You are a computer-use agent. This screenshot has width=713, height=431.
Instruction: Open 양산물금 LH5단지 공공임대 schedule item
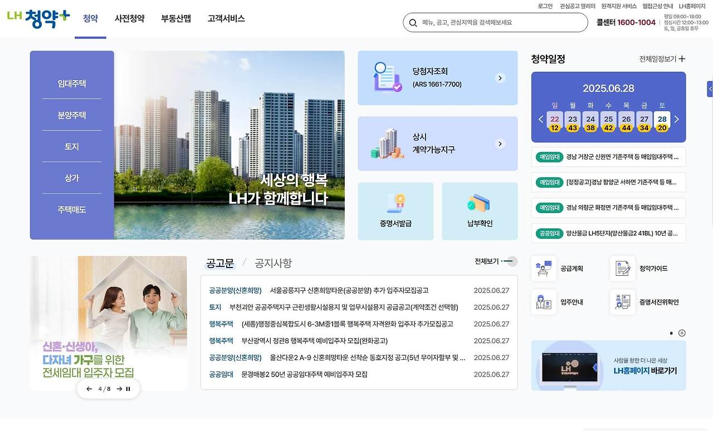pyautogui.click(x=608, y=233)
